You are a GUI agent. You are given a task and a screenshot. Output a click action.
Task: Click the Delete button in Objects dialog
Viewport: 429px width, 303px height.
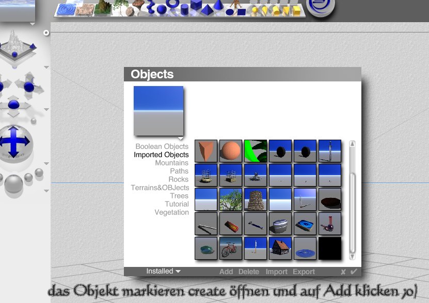249,272
